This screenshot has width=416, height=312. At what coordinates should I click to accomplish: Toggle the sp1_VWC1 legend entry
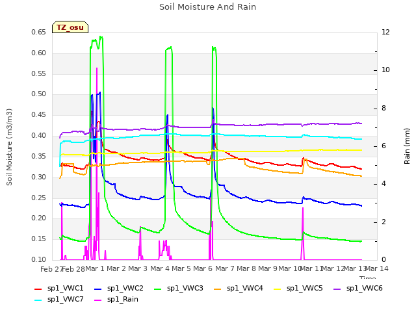click(x=59, y=289)
